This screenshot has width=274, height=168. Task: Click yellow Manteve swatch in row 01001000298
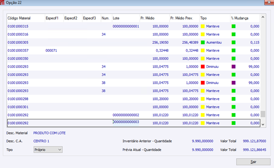pyautogui.click(x=203, y=99)
